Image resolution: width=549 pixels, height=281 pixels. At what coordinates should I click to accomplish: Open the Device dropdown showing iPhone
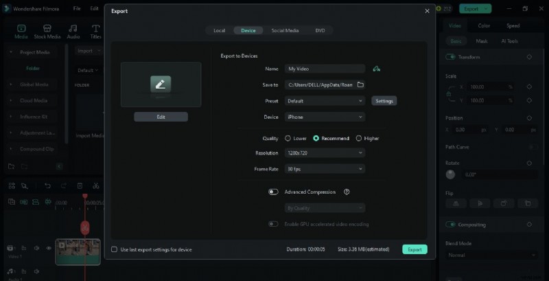325,117
